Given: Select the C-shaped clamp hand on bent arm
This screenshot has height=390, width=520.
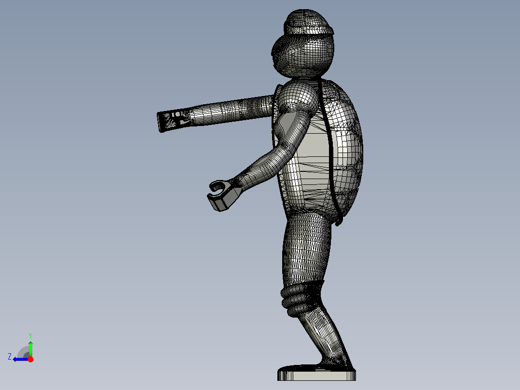Looking at the screenshot, I should click(x=224, y=195).
